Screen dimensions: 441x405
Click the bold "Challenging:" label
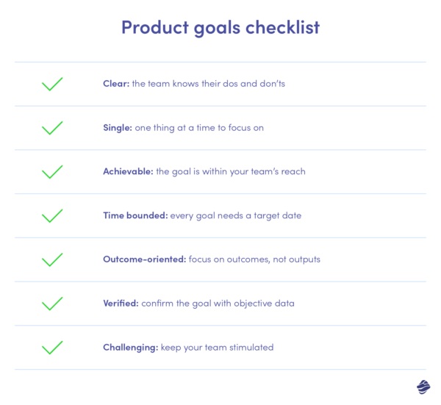point(130,348)
